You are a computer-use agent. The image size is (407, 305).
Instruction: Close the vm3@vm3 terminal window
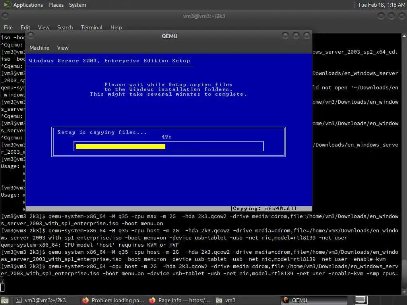[402, 16]
